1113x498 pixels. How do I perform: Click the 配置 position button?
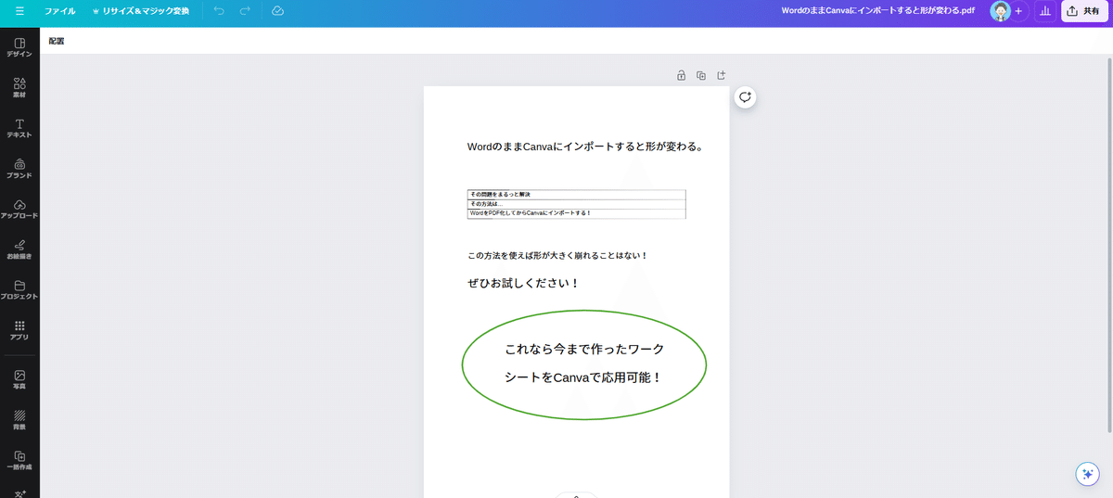tap(57, 41)
